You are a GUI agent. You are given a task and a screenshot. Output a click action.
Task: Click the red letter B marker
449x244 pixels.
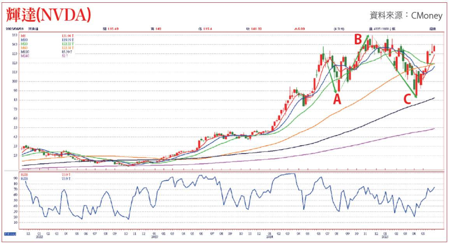pyautogui.click(x=358, y=39)
